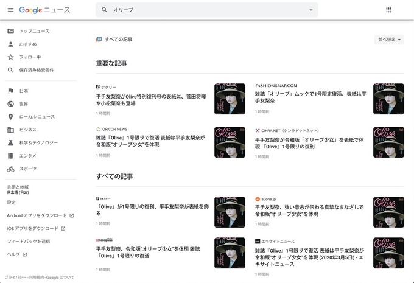Click external link icon beside Android アプリ

[x=72, y=215]
